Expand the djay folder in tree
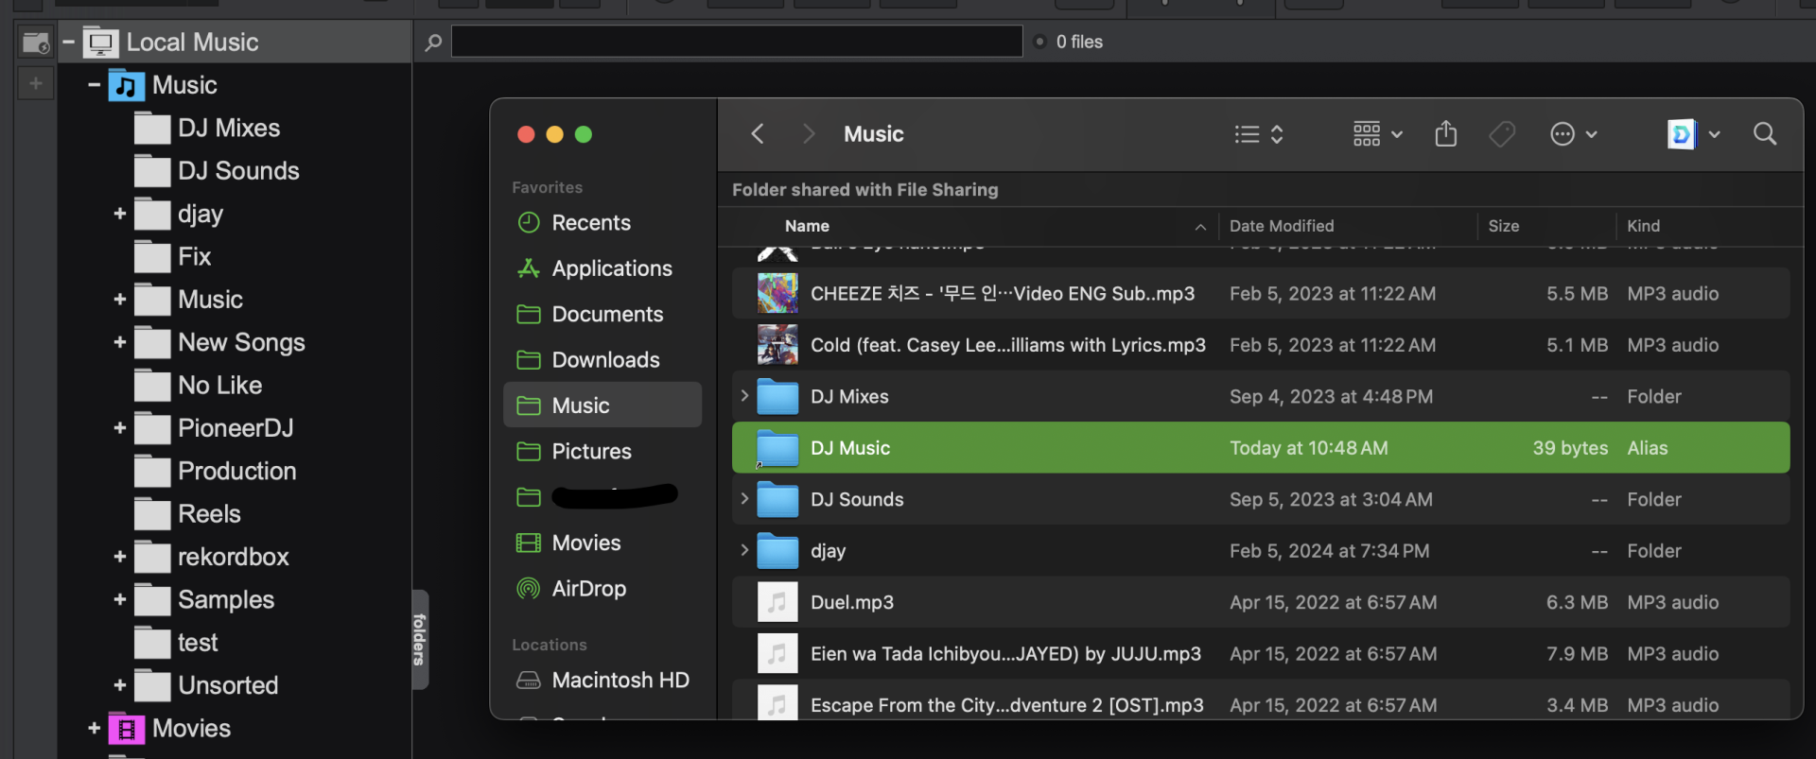This screenshot has height=759, width=1816. (120, 214)
